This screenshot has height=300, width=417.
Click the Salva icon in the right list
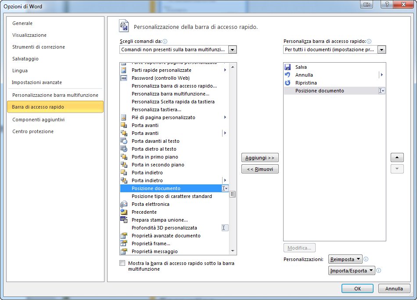click(288, 67)
